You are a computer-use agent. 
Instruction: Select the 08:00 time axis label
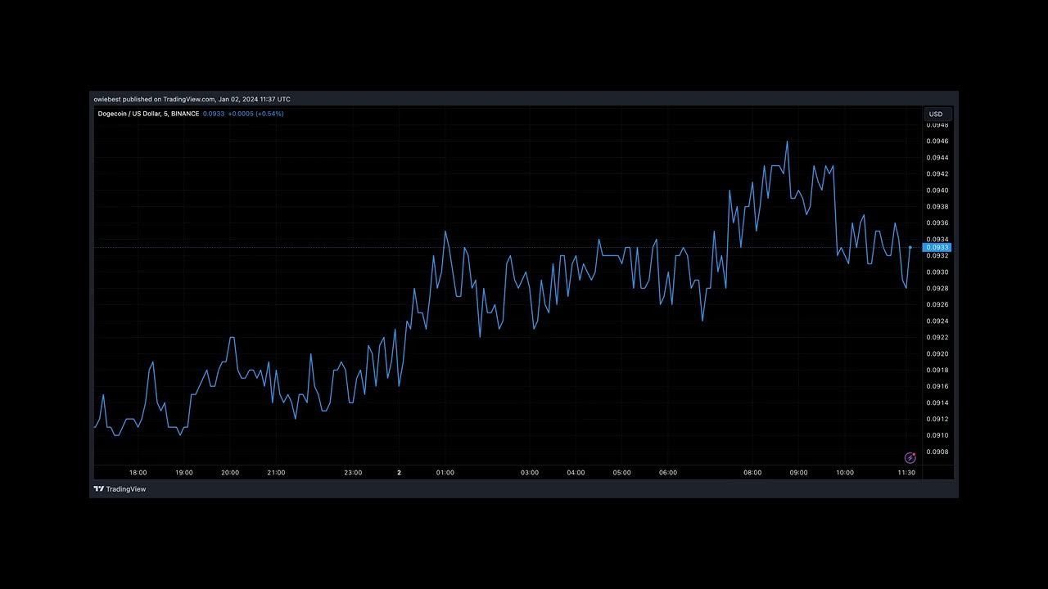pyautogui.click(x=752, y=473)
